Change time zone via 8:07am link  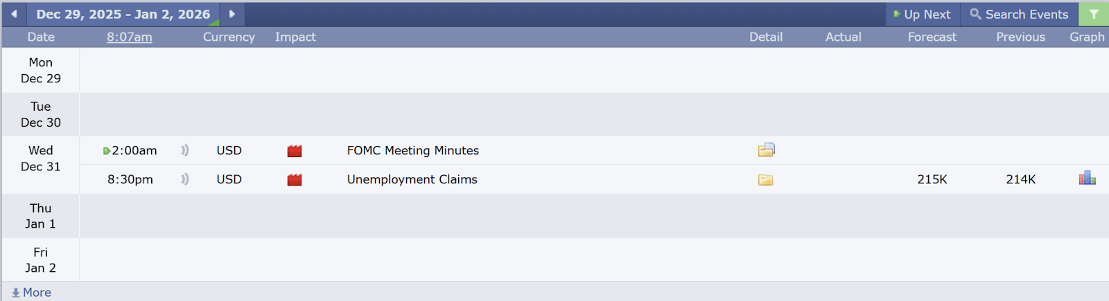pos(129,37)
